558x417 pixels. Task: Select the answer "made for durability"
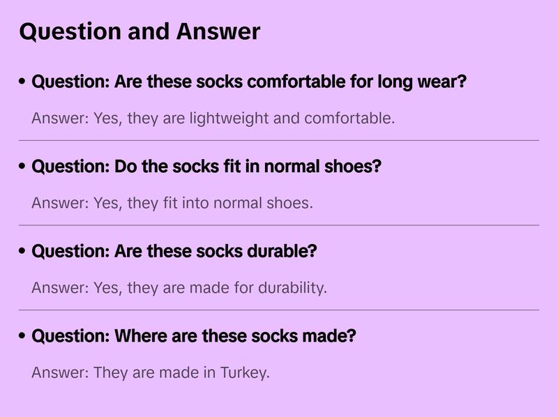(x=179, y=287)
